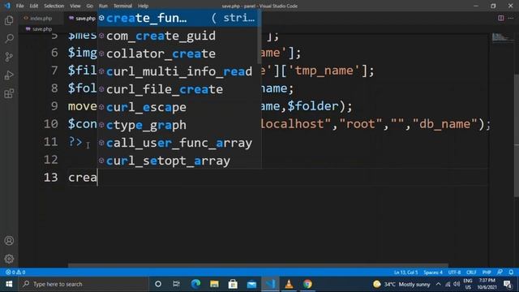Image resolution: width=519 pixels, height=292 pixels.
Task: Click the Spaces: 4 indentation setting
Action: [432, 273]
